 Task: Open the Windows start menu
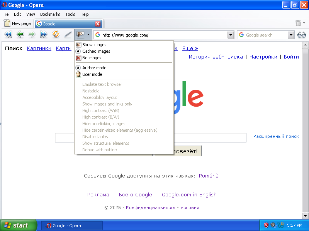18,225
